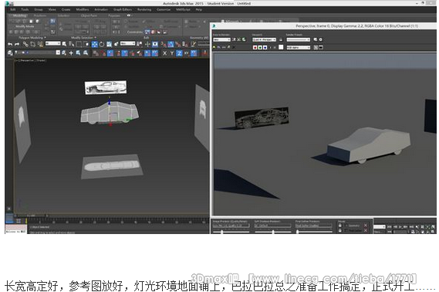Open Render Preset dropdown in render window

(298, 39)
